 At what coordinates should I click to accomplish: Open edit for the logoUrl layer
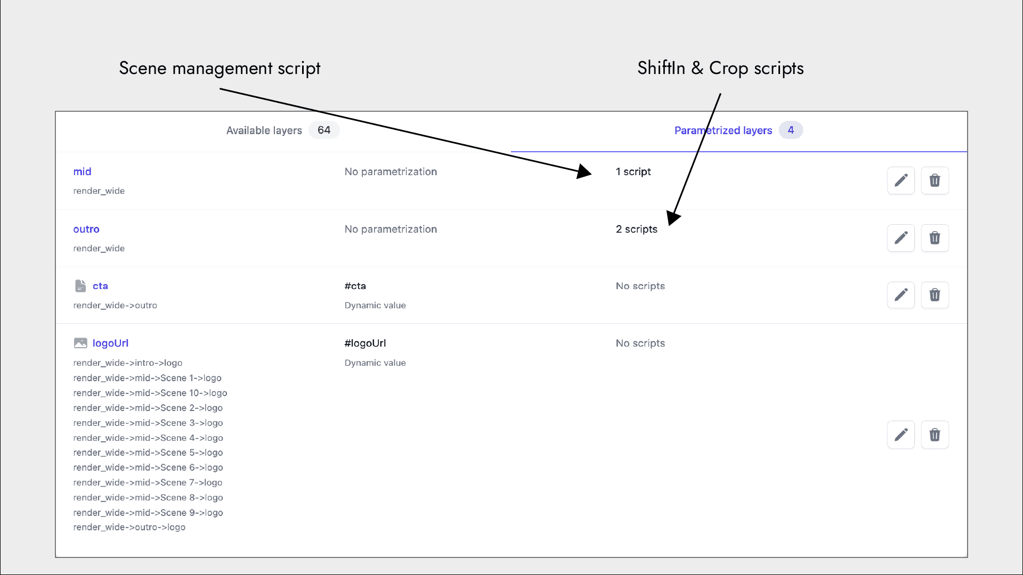point(900,435)
